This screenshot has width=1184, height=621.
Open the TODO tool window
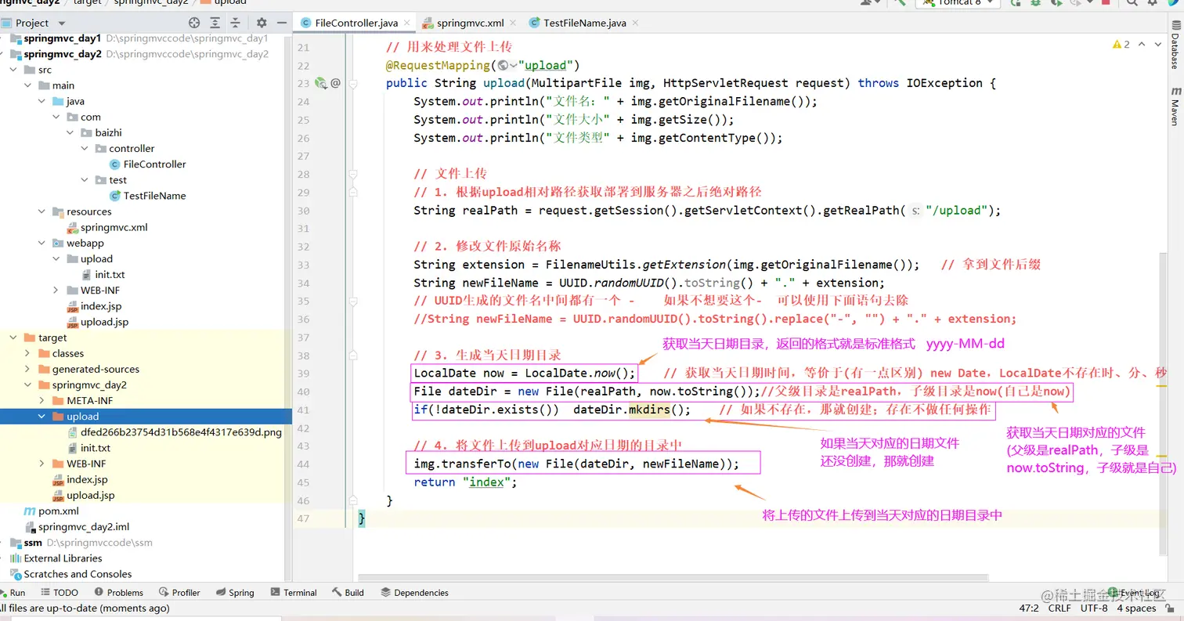[59, 593]
